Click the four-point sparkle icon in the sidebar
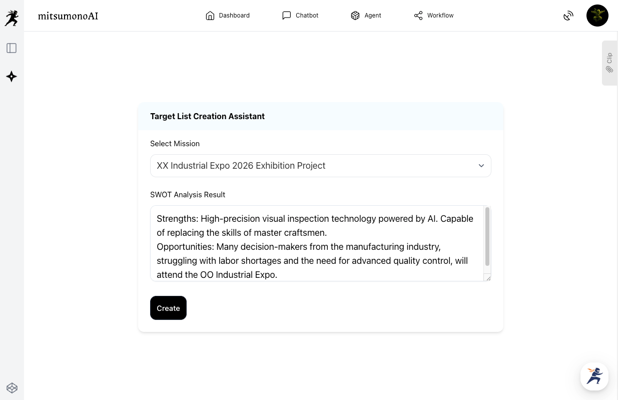618x400 pixels. click(x=12, y=77)
